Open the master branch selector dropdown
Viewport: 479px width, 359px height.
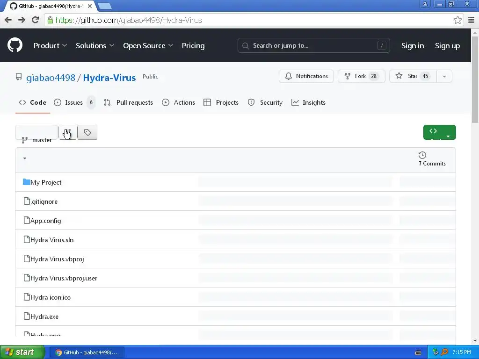pos(36,132)
